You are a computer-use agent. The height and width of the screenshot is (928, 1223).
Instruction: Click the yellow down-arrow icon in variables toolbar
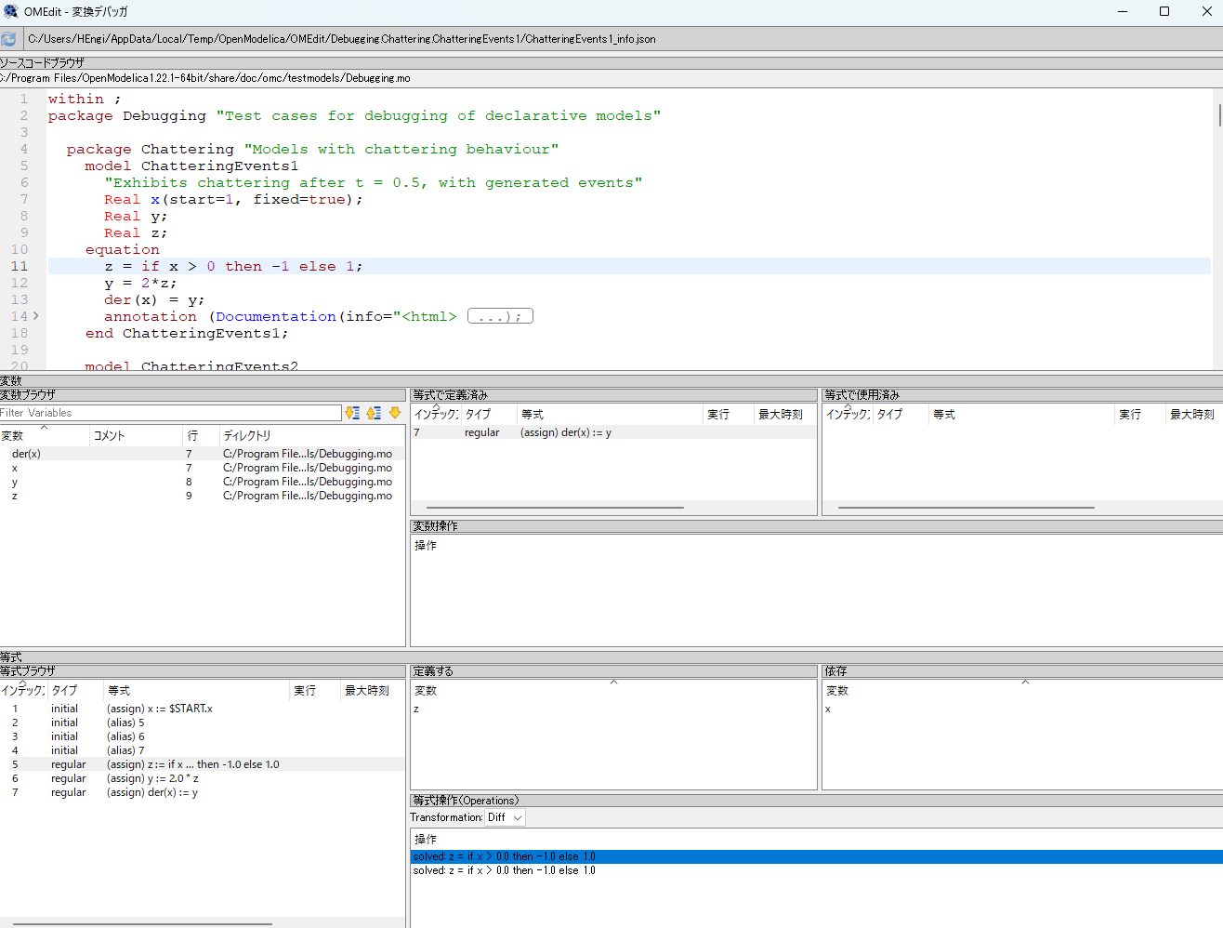pos(393,412)
